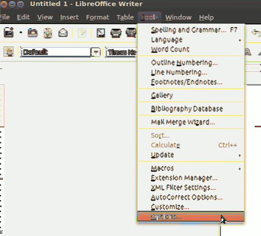Open Footnotes/Endnotes settings entry
Screen dimensions: 261x236
191,82
